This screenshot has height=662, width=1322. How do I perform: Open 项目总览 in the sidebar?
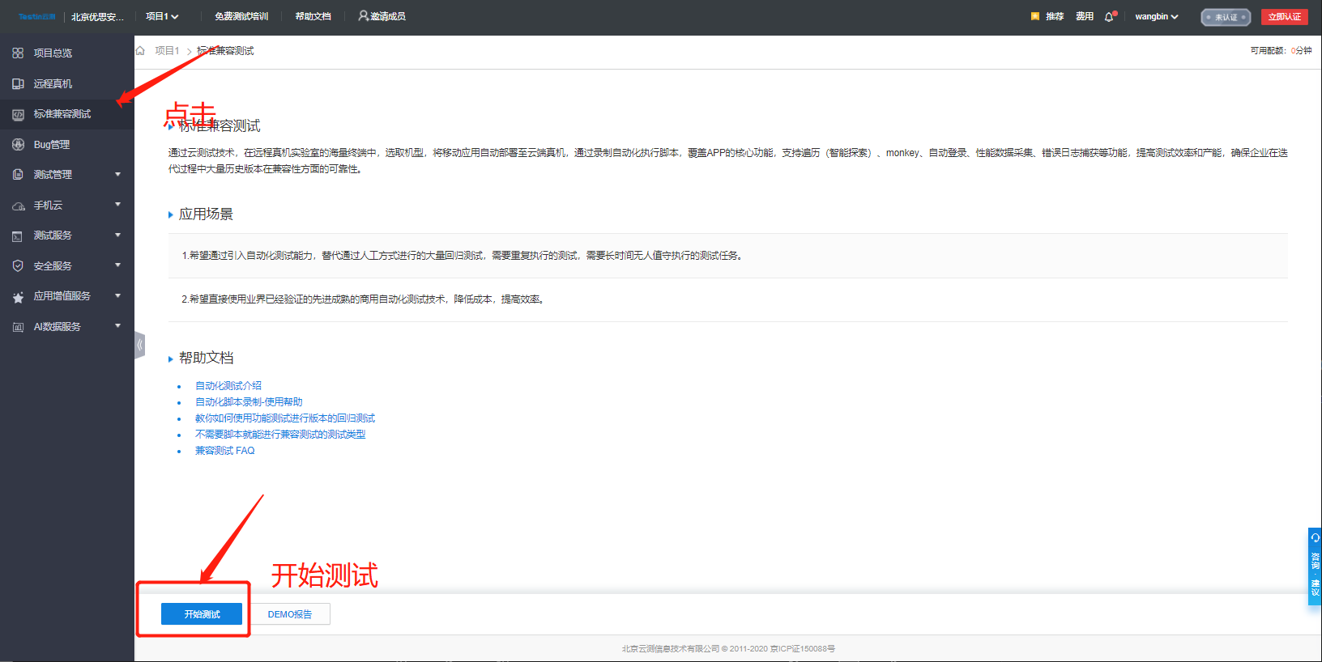[53, 53]
